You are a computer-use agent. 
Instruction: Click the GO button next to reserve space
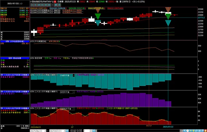coord(94,131)
